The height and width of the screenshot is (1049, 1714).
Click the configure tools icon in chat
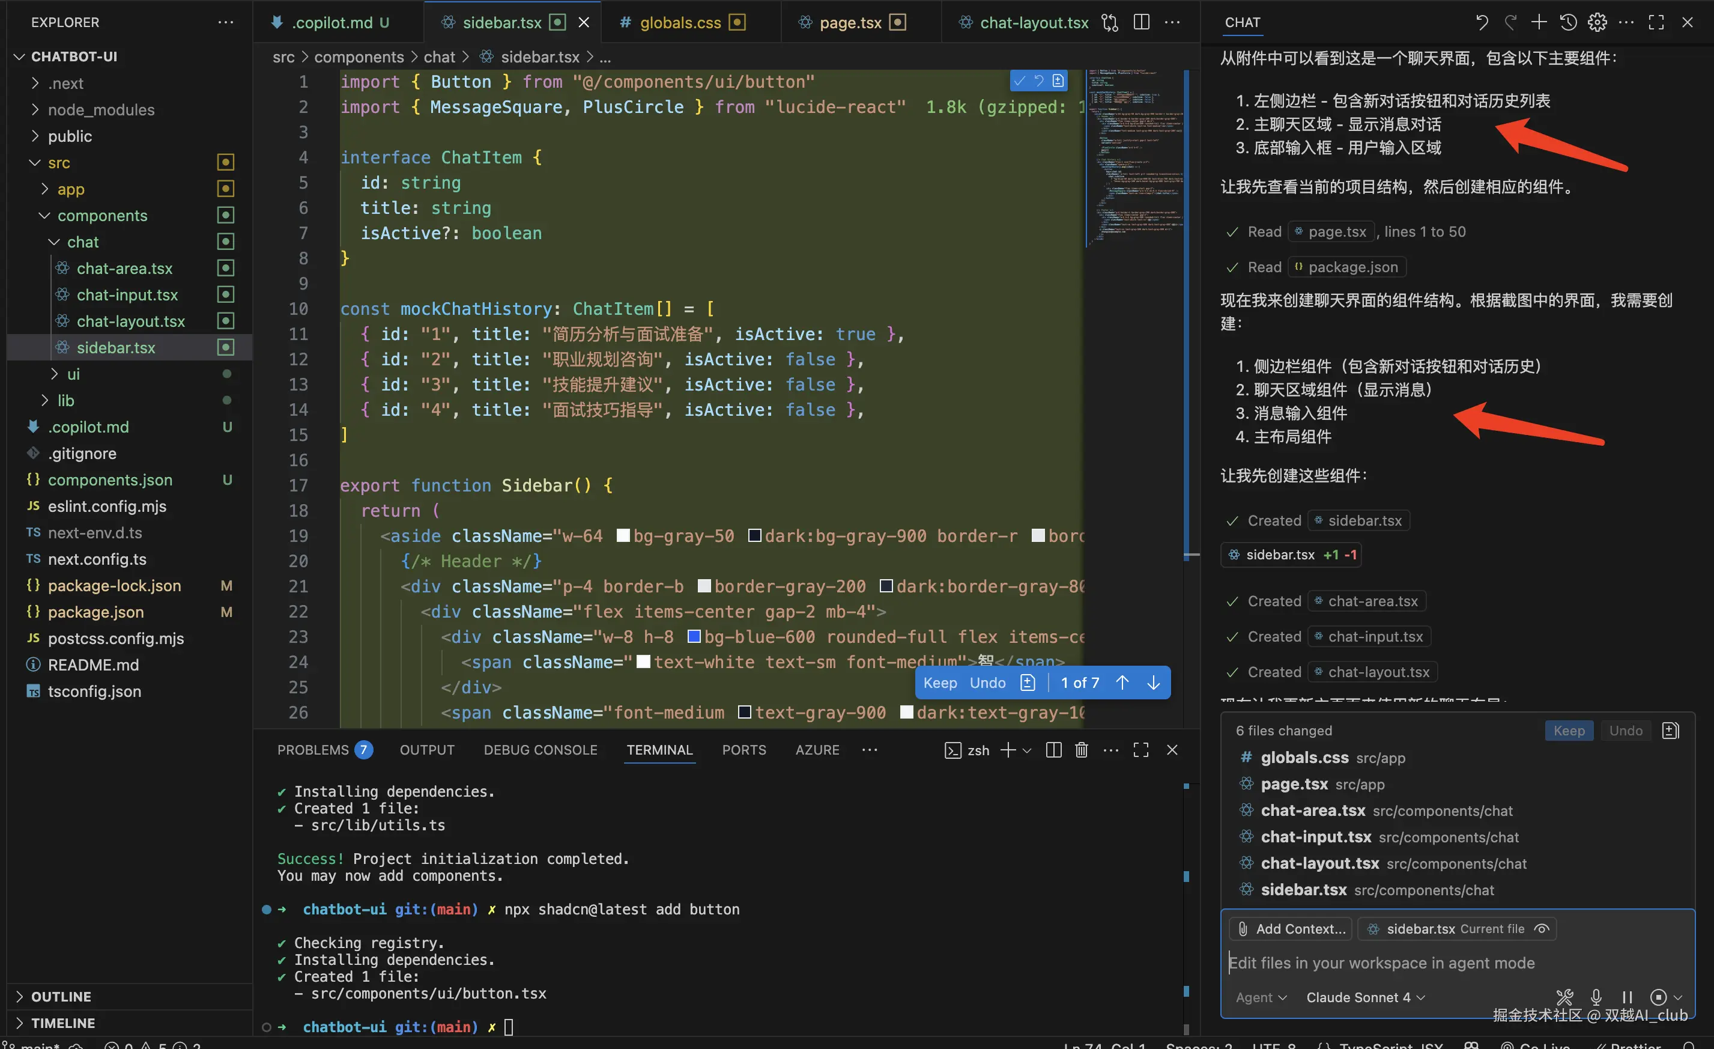click(1564, 997)
